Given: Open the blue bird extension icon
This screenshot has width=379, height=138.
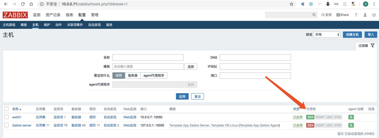Looking at the screenshot, I should coord(303,4).
